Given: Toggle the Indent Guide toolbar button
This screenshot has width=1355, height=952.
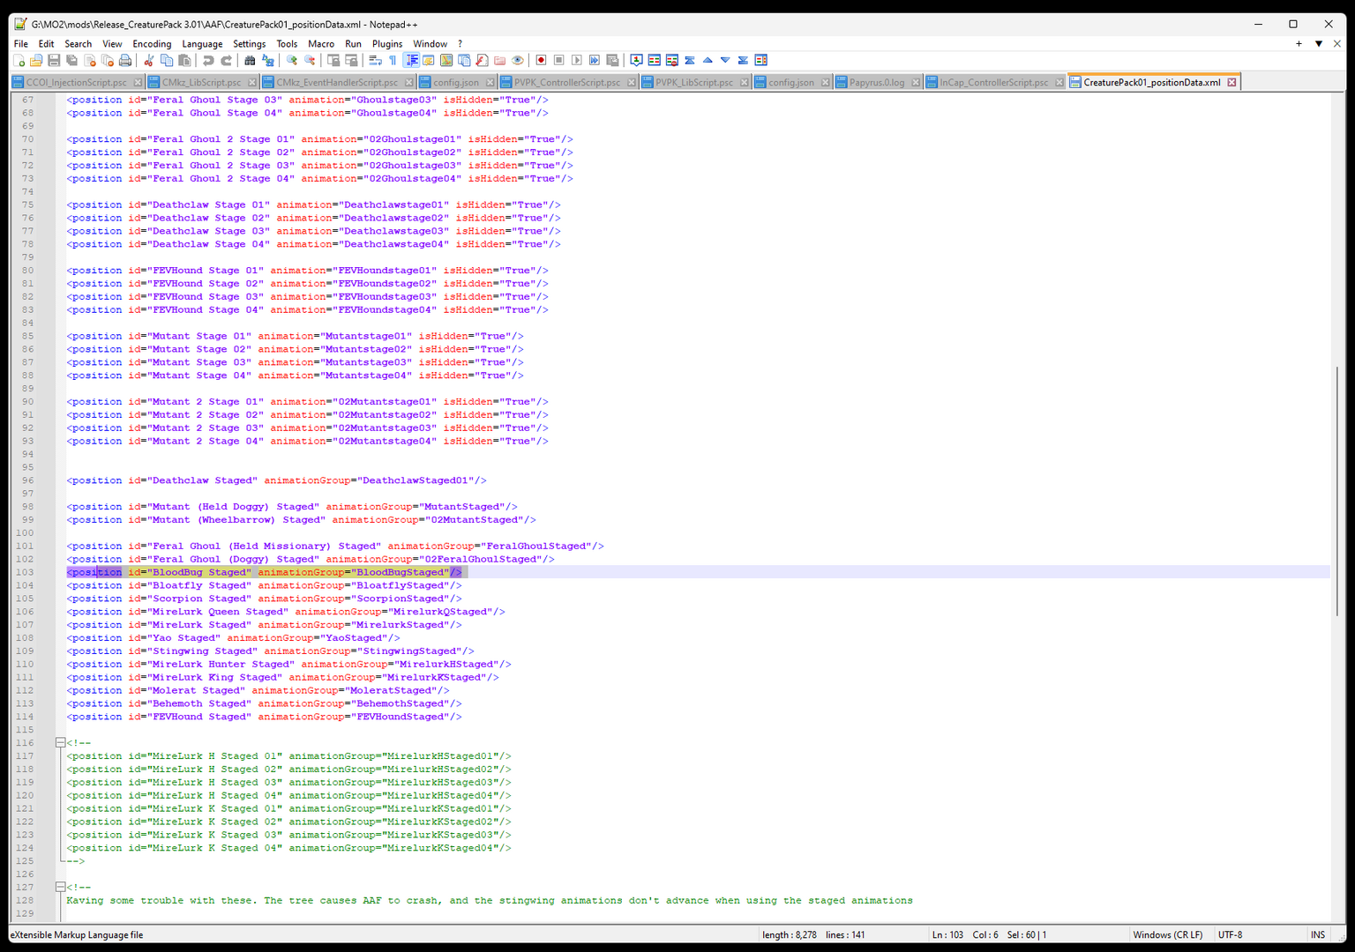Looking at the screenshot, I should (411, 61).
